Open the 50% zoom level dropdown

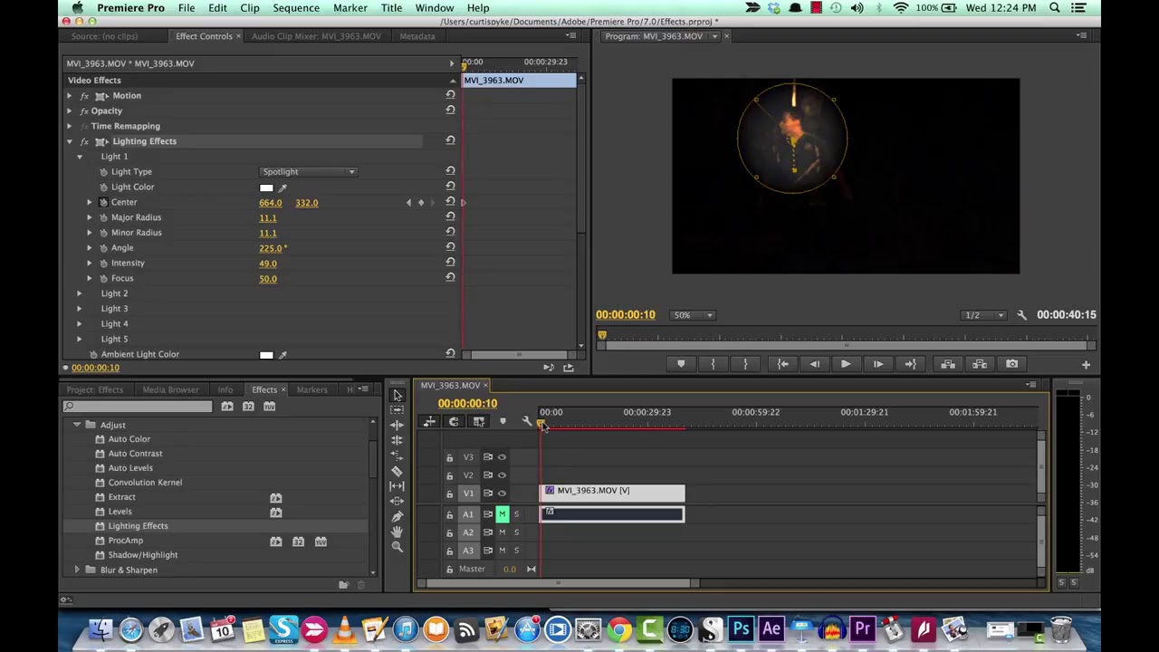click(x=693, y=315)
